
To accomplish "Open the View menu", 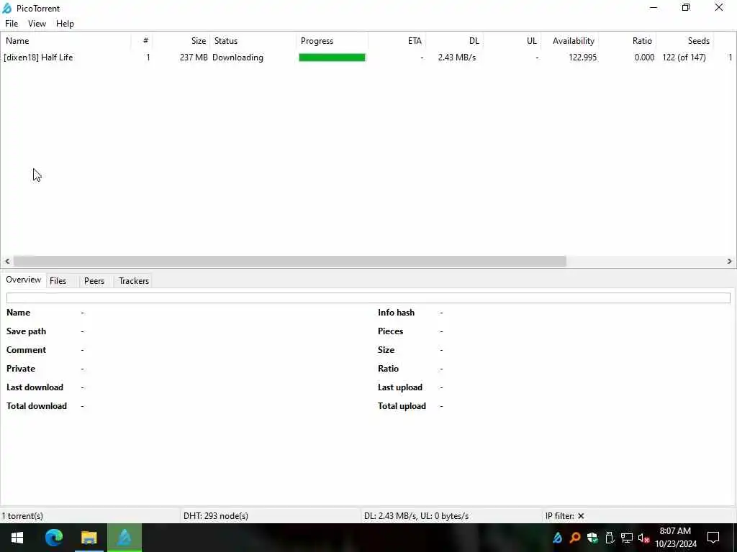I will [x=37, y=24].
